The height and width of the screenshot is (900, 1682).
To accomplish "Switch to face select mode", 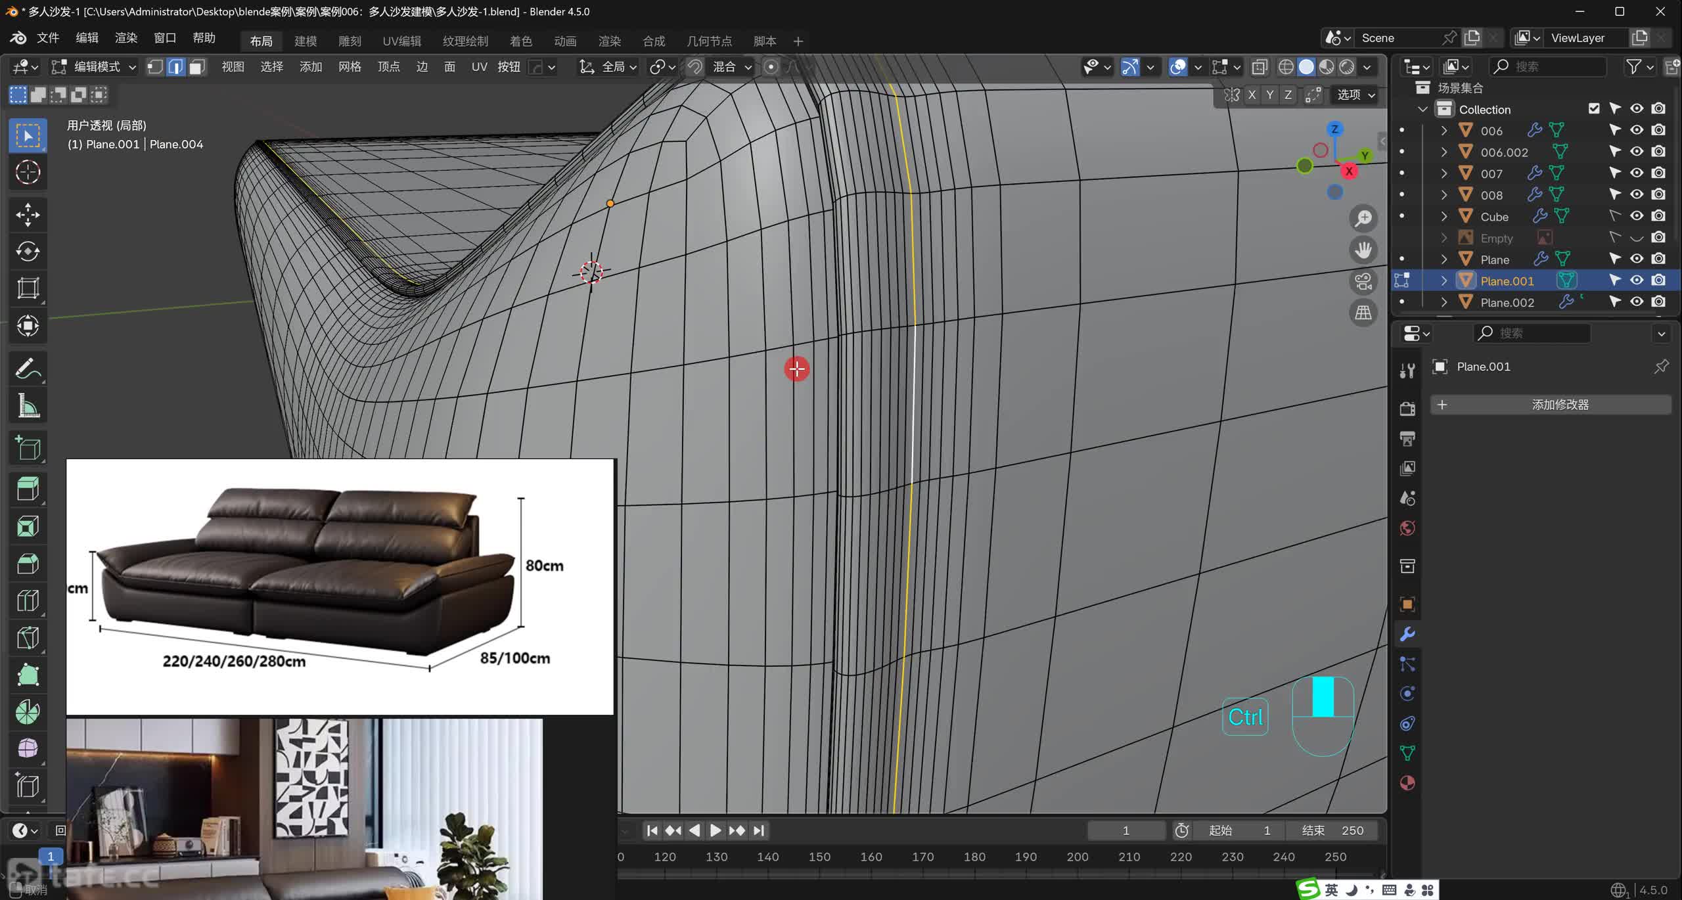I will [197, 67].
